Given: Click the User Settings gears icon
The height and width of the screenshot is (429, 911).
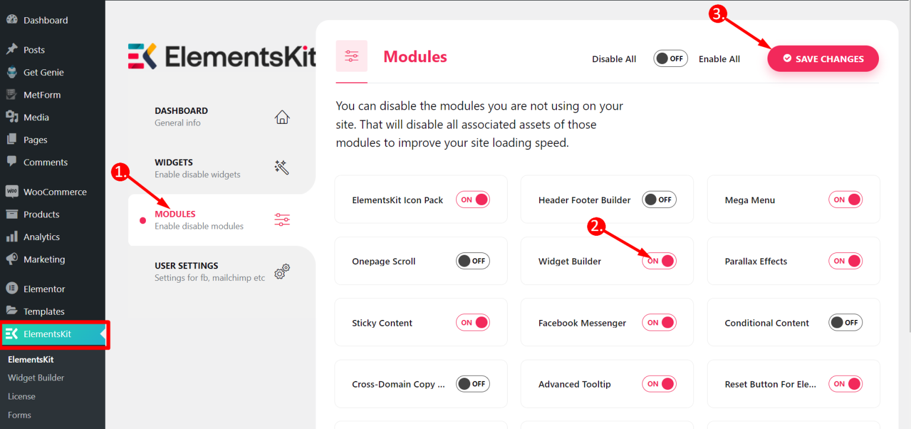Looking at the screenshot, I should pyautogui.click(x=282, y=271).
